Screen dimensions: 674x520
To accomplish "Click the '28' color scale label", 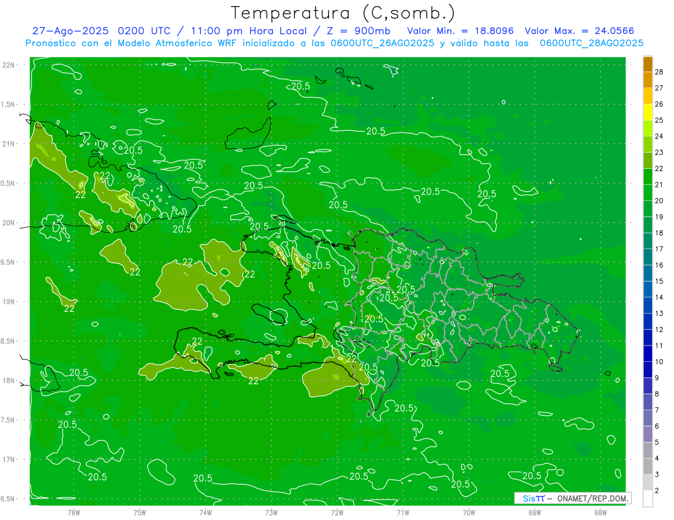I will tap(659, 72).
